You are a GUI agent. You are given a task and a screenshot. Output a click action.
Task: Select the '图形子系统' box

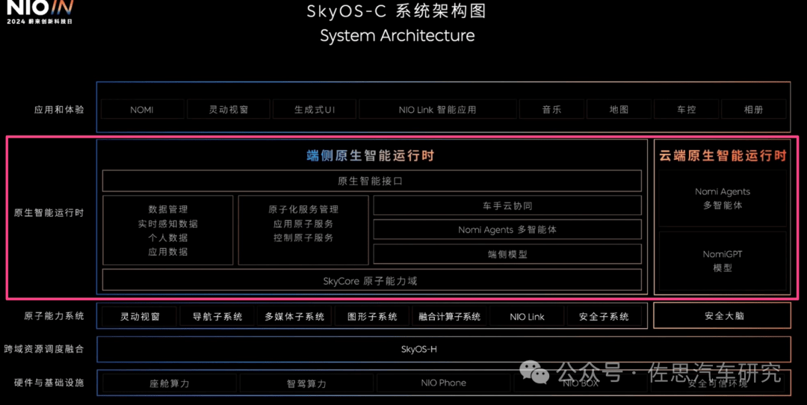click(372, 317)
